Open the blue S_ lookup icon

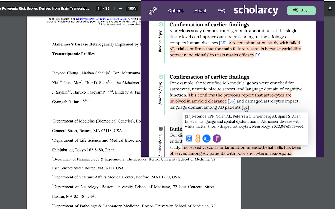pos(206,138)
